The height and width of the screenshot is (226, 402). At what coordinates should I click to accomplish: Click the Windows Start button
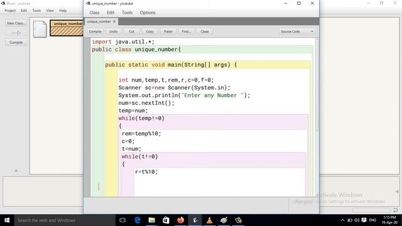pyautogui.click(x=7, y=220)
